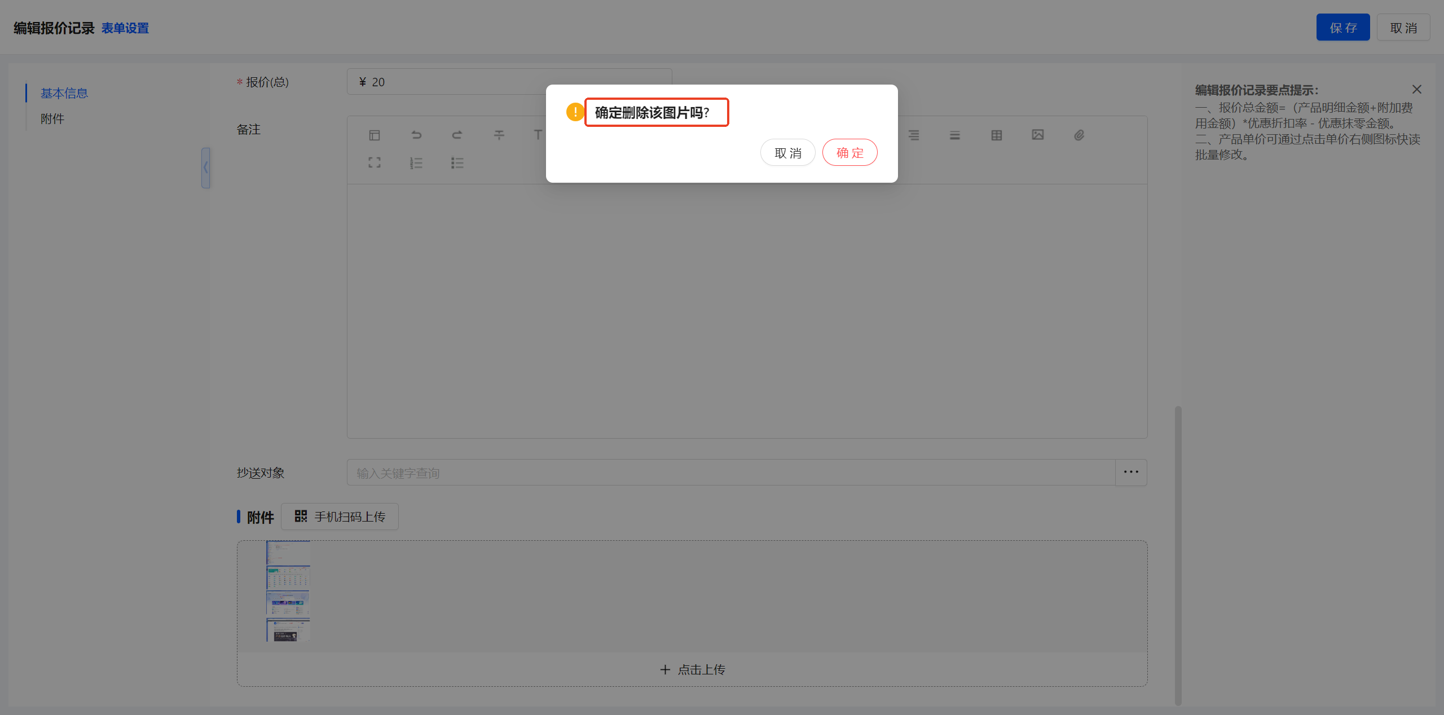Open the 表单设置 link
Image resolution: width=1444 pixels, height=715 pixels.
(x=125, y=28)
